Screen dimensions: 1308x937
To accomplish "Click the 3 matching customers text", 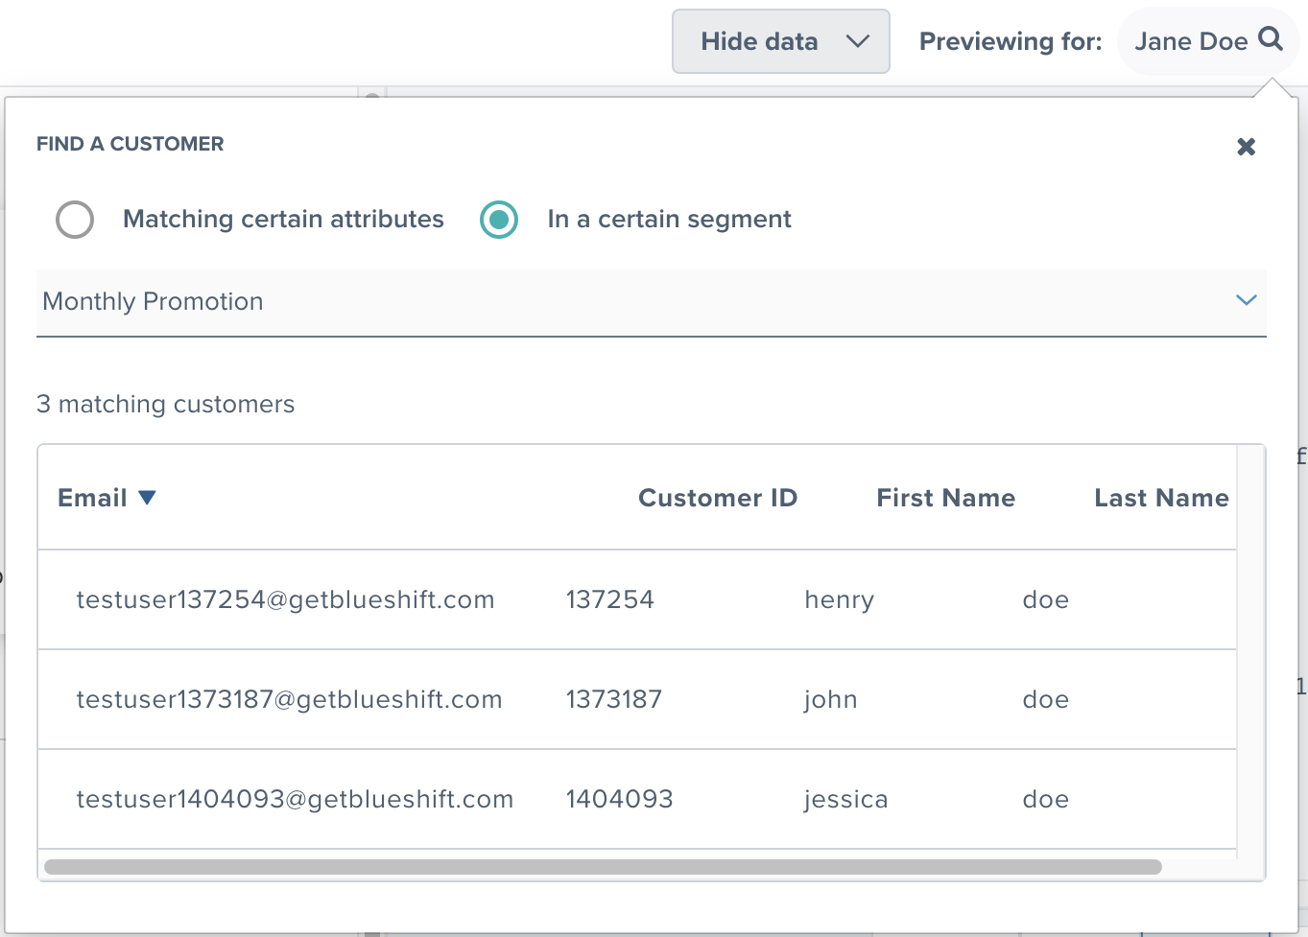I will coord(166,405).
